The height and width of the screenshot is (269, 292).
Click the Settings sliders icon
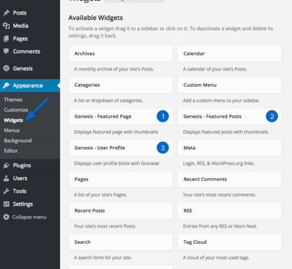pyautogui.click(x=6, y=204)
